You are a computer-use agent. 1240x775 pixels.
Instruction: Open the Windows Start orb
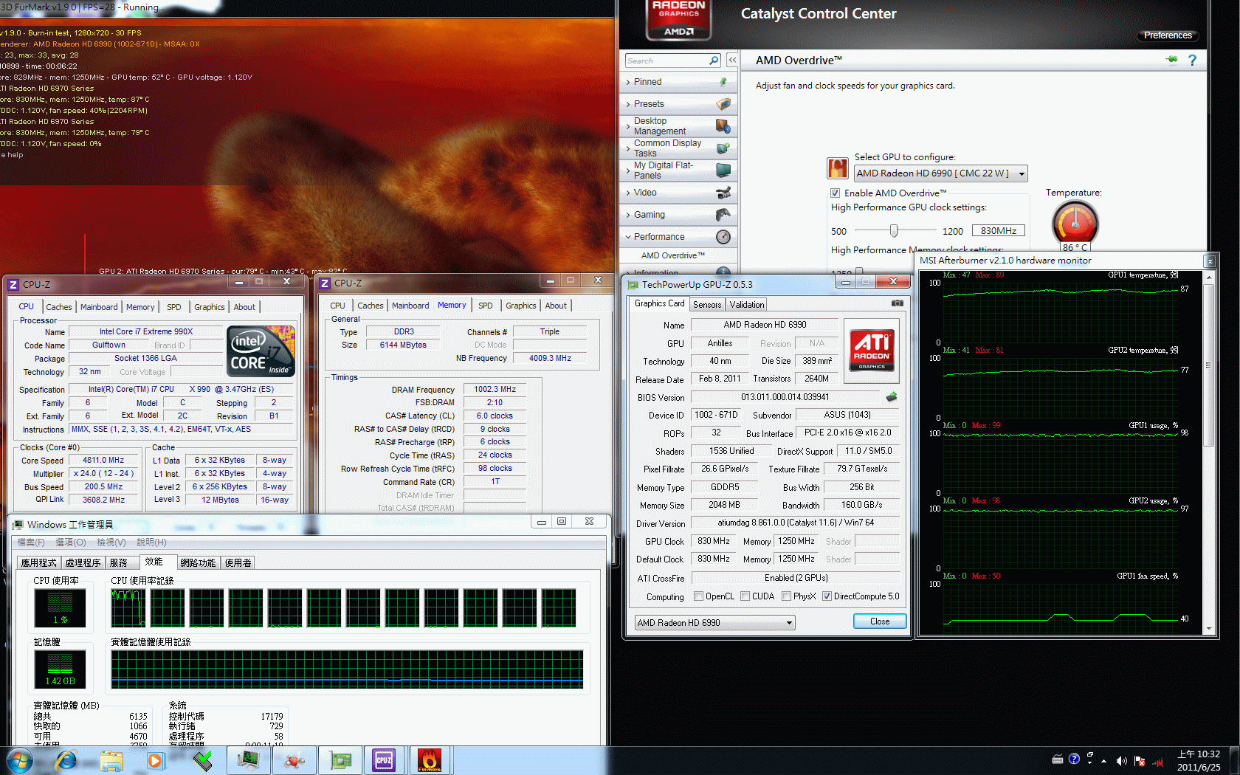click(19, 760)
